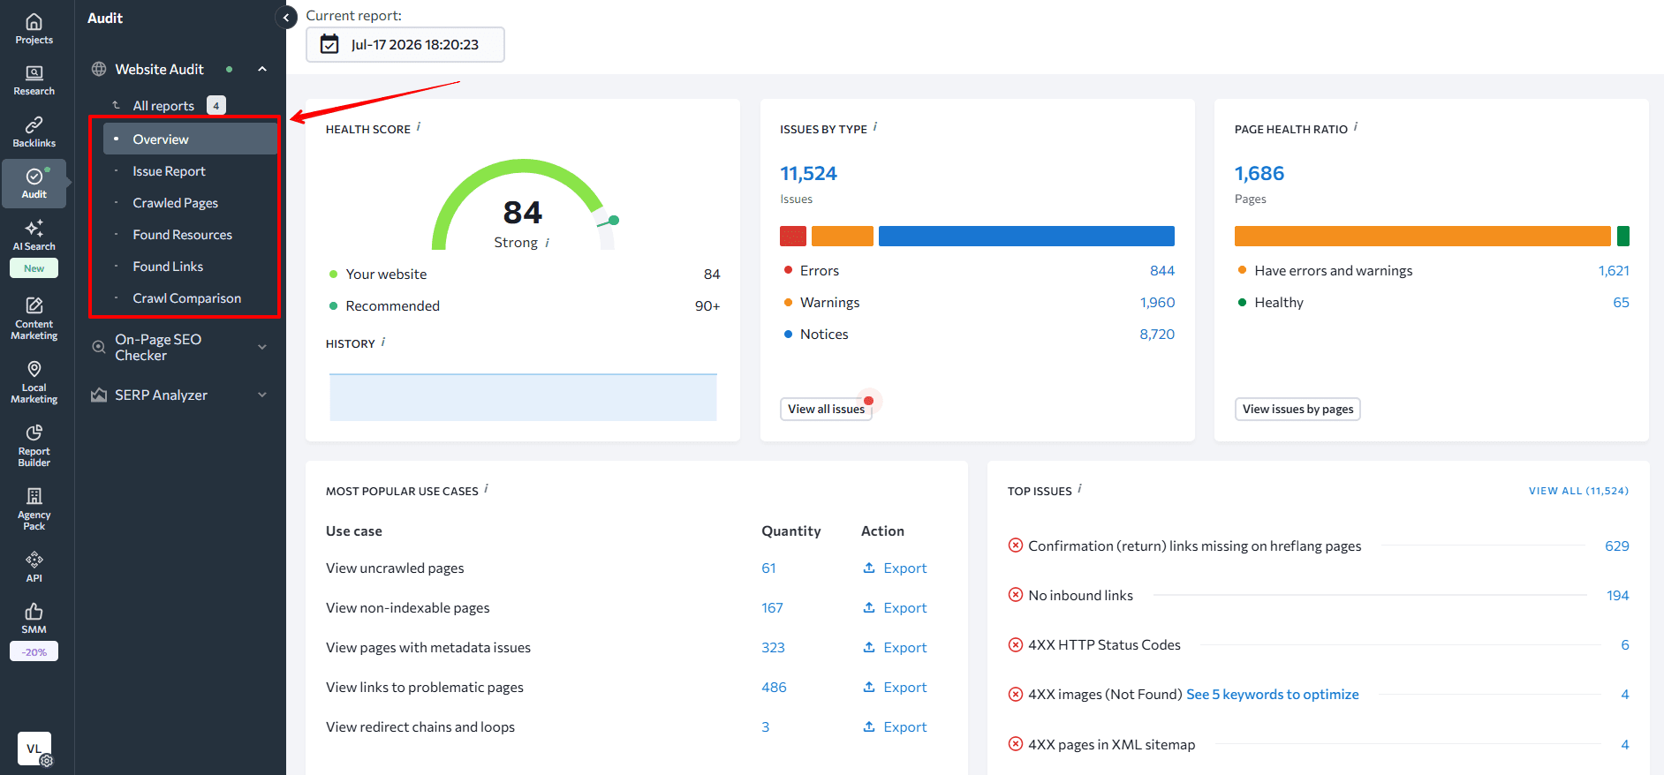The image size is (1664, 775).
Task: Open the VL user account avatar
Action: [34, 749]
